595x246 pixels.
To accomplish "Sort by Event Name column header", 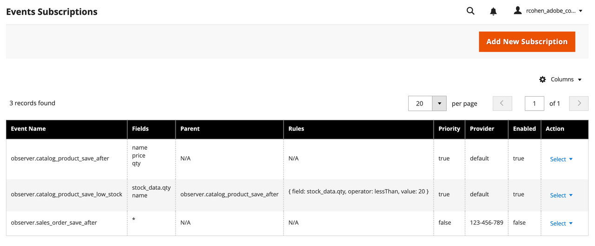I will pyautogui.click(x=28, y=129).
